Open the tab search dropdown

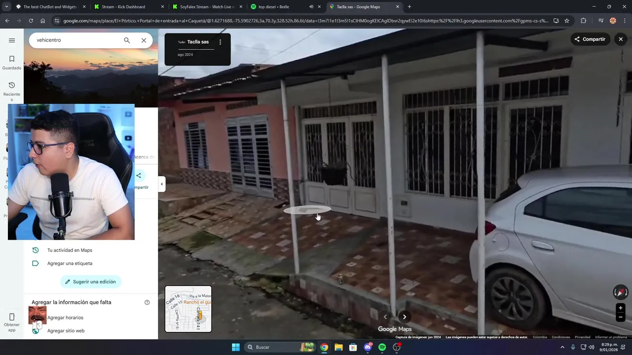coord(6,7)
